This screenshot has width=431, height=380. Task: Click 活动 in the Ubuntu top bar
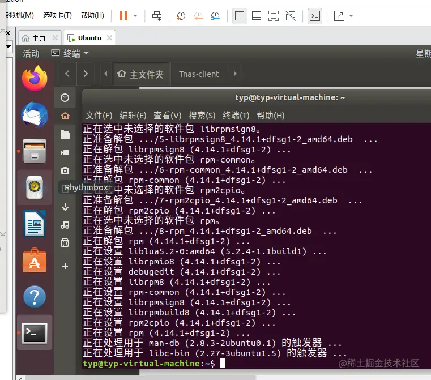pos(31,53)
